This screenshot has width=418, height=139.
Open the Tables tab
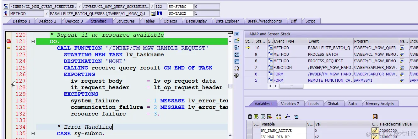point(149,21)
